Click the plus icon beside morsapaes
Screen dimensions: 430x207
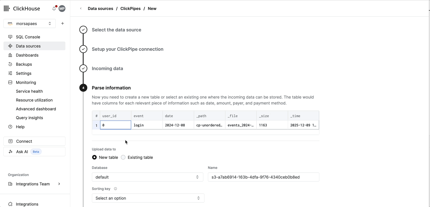(x=63, y=23)
